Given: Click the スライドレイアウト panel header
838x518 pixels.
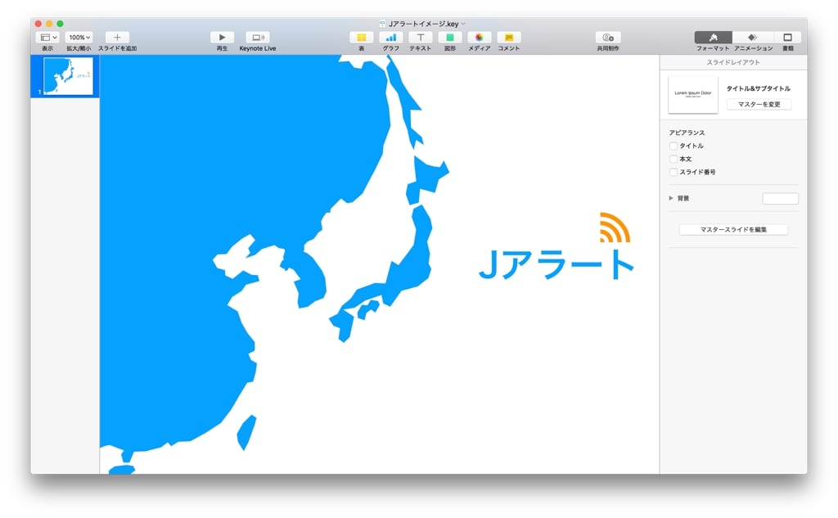Looking at the screenshot, I should 733,62.
